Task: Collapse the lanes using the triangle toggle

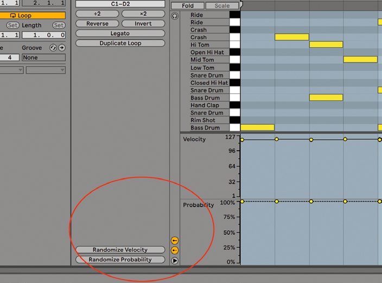Action: click(x=175, y=260)
